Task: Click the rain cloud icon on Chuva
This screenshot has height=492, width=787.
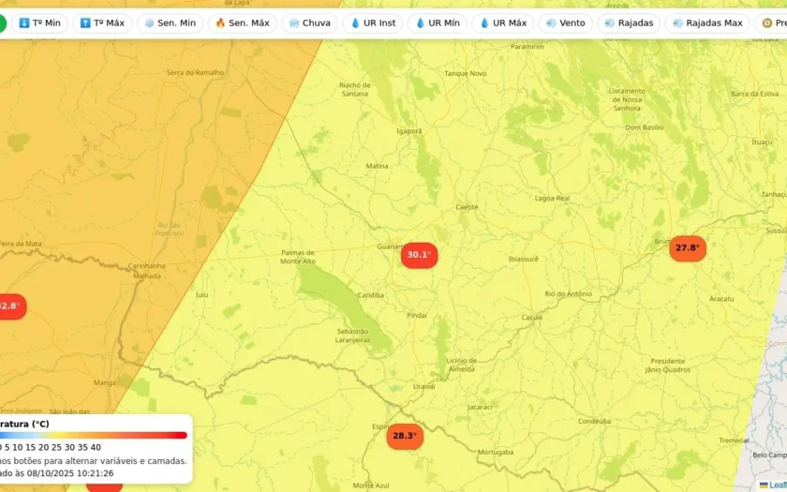Action: [294, 23]
